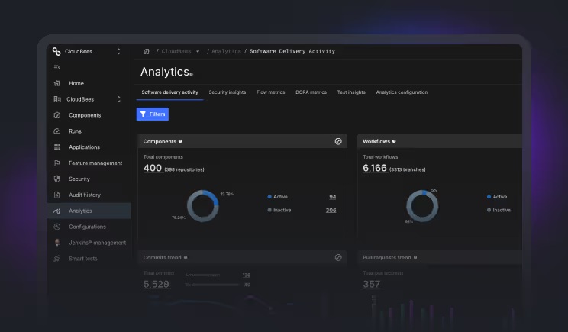Select Analytics in the sidebar
The width and height of the screenshot is (568, 332).
pos(89,211)
